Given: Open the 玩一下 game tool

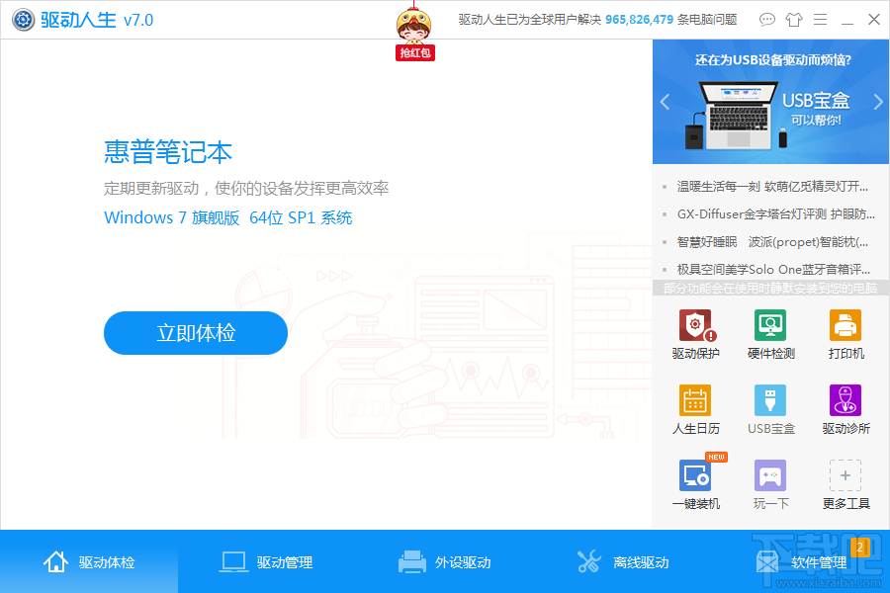Looking at the screenshot, I should 770,483.
